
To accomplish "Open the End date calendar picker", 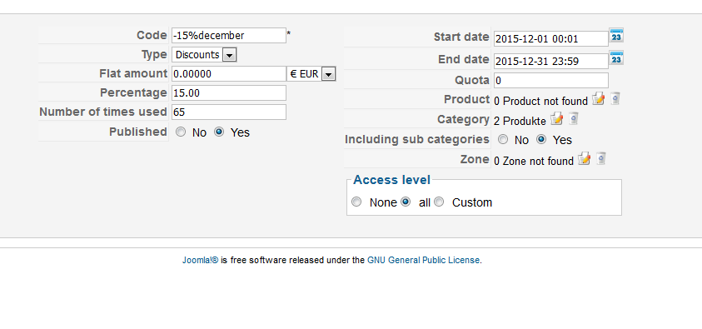I will [x=616, y=57].
